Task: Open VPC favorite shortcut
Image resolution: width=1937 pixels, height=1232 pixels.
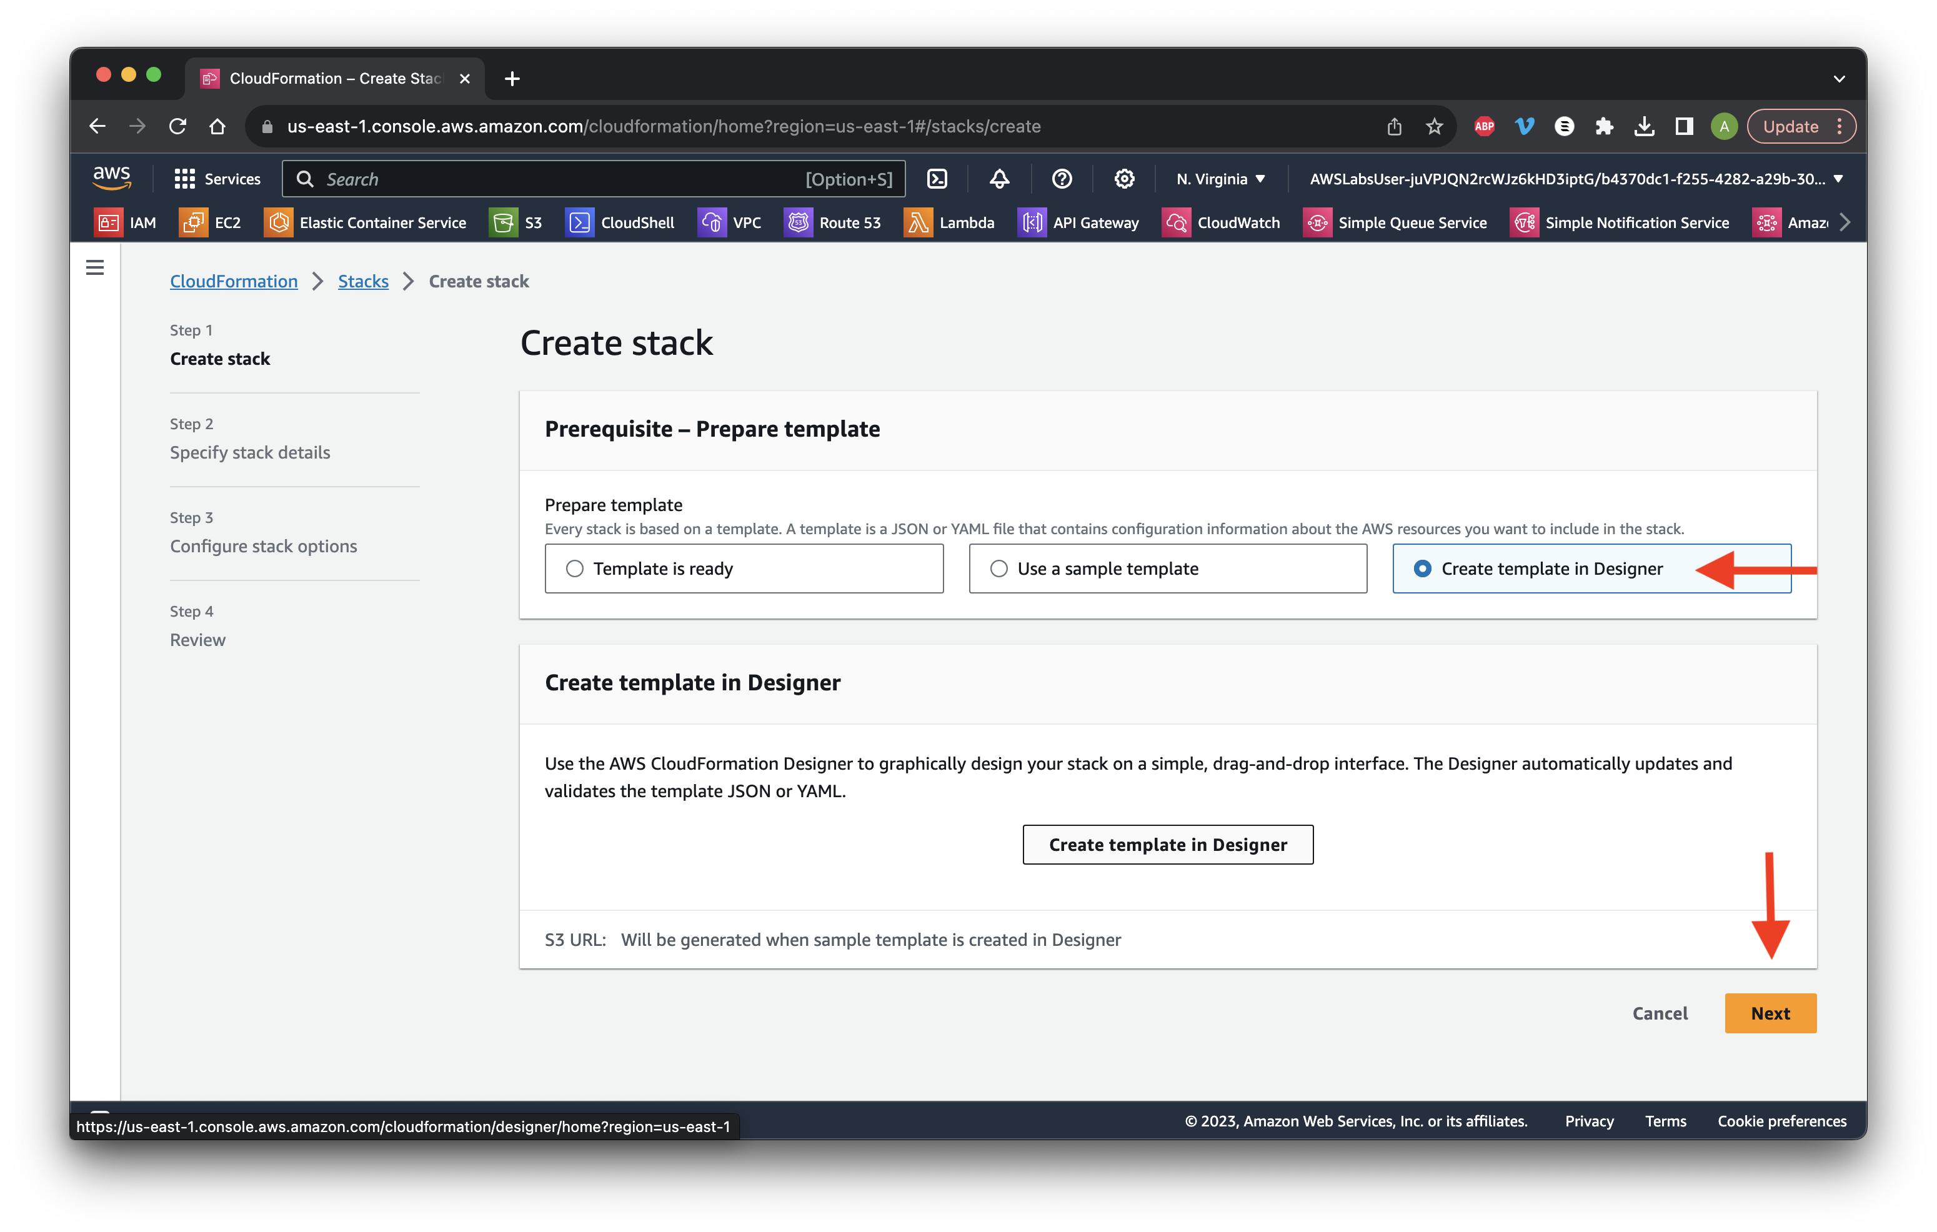Action: click(x=730, y=223)
